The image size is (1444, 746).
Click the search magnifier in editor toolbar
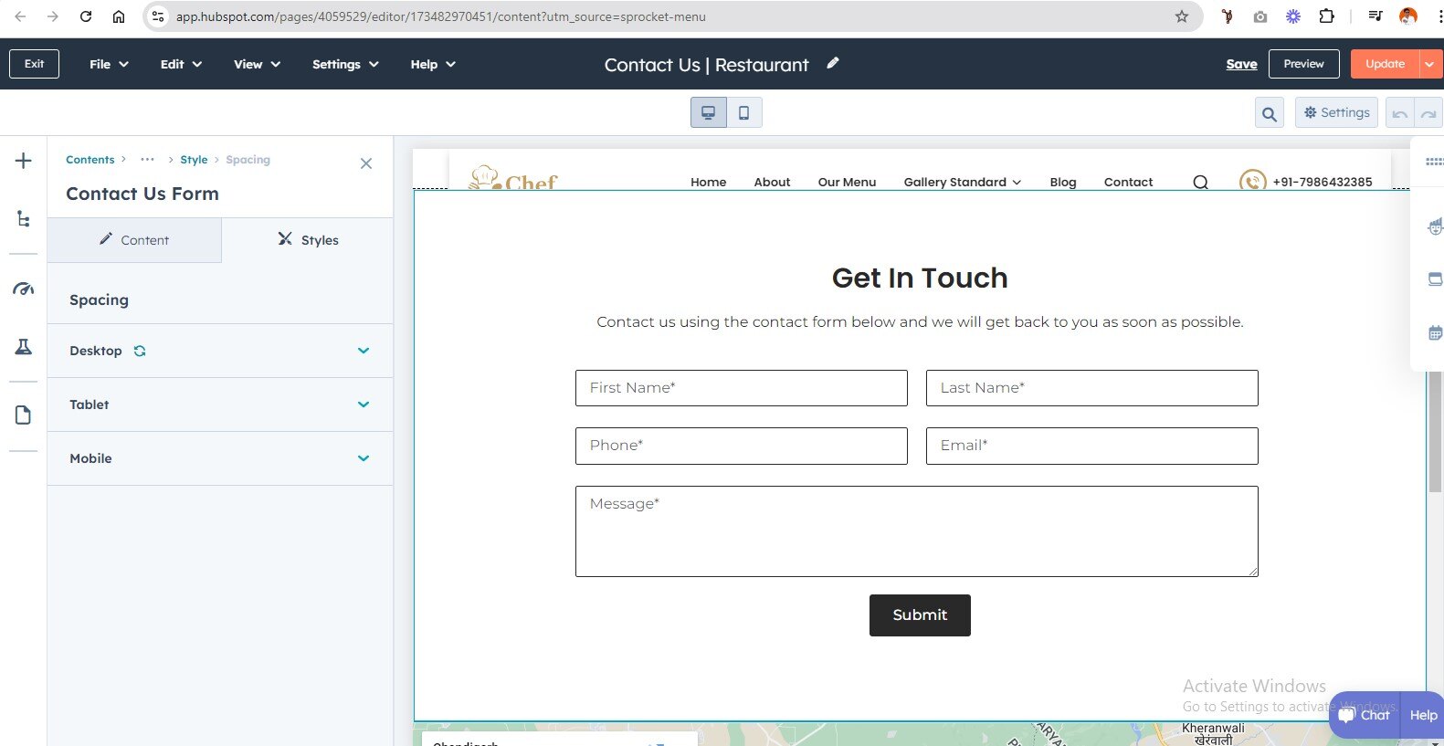1269,113
